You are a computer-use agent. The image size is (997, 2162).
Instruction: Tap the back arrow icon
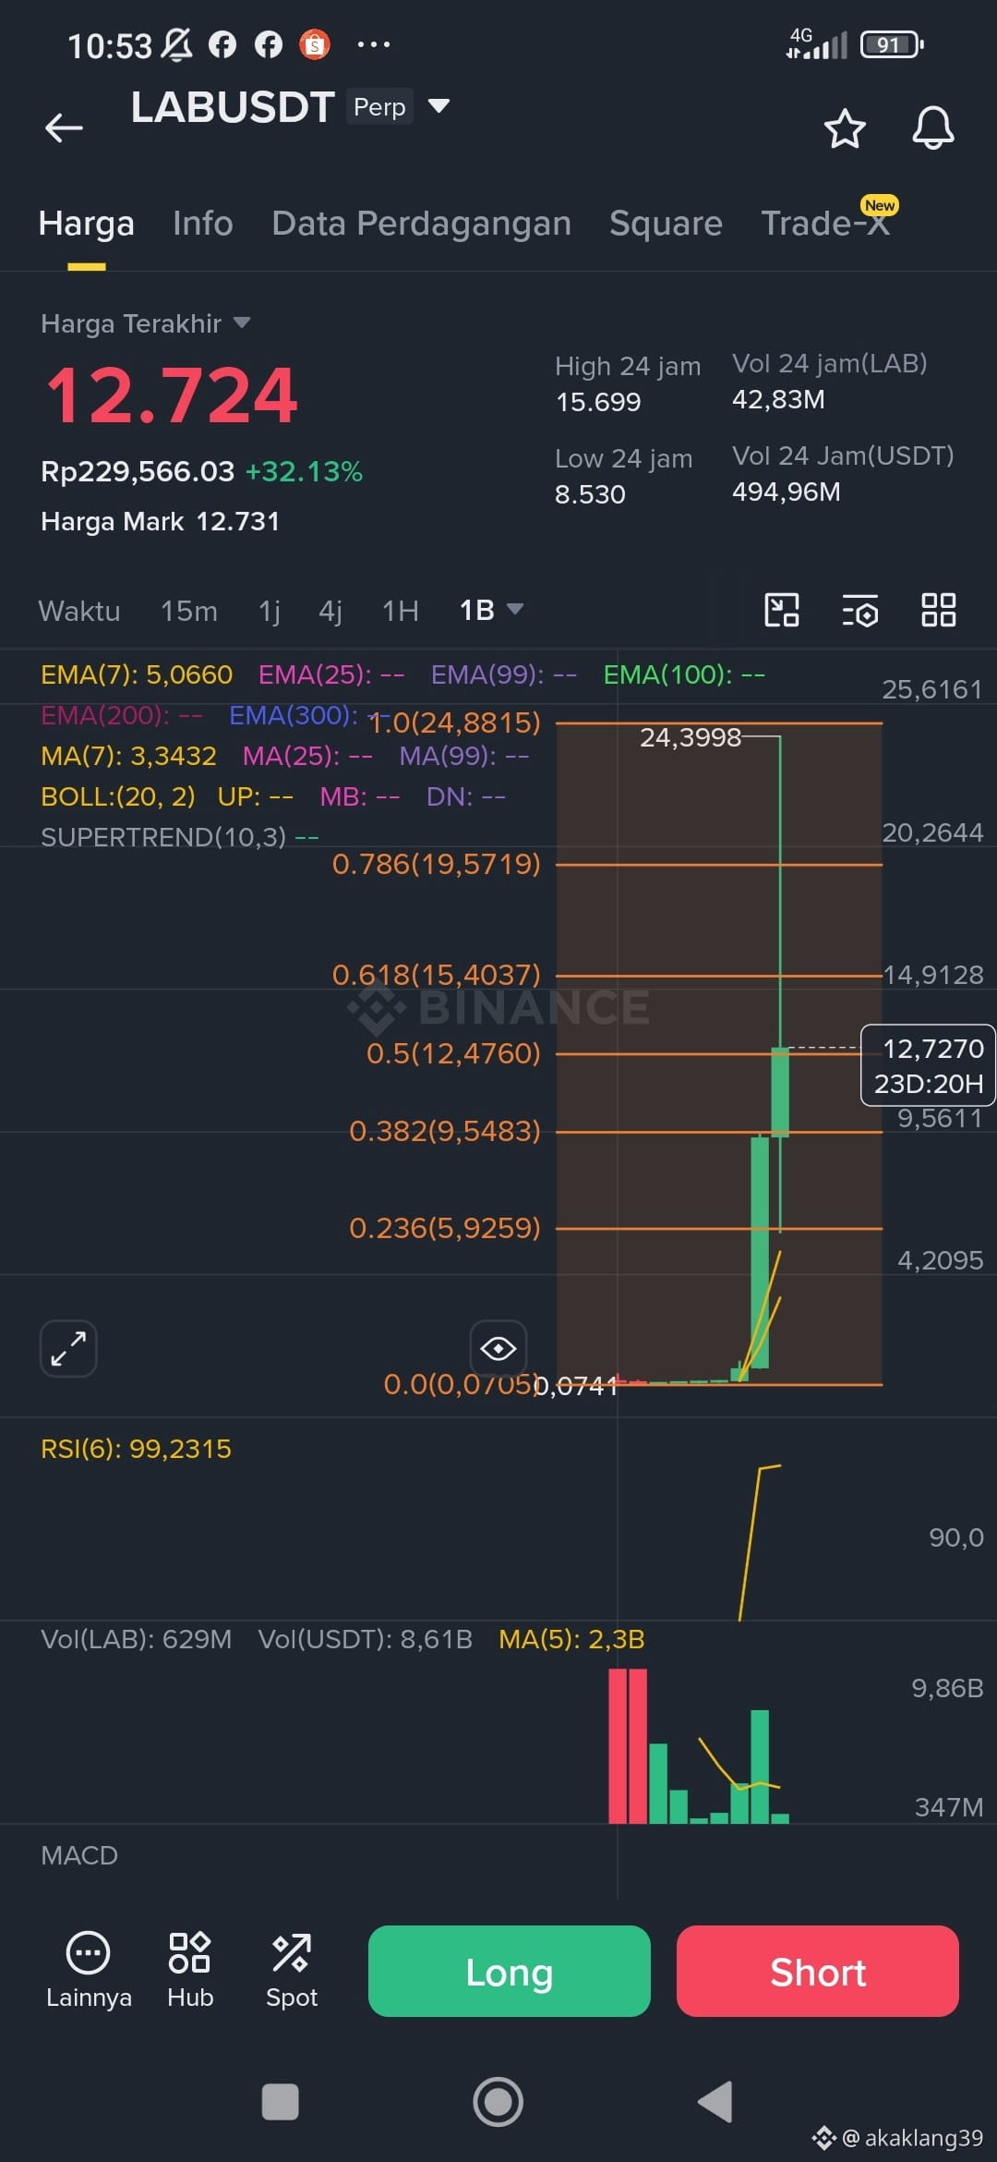coord(65,128)
